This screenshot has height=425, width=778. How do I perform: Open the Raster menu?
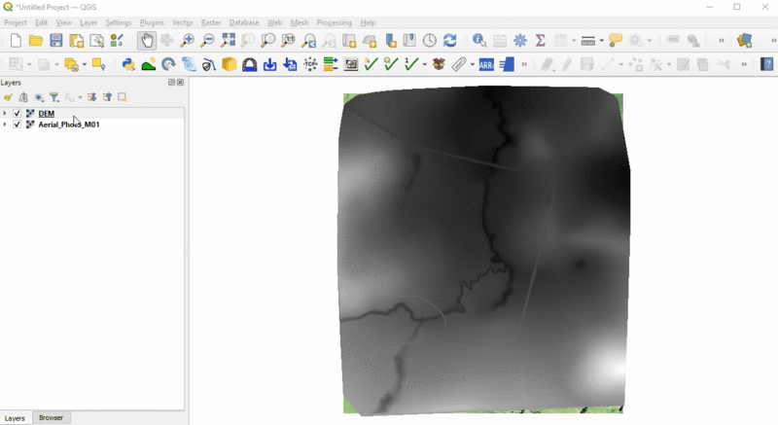coord(211,22)
